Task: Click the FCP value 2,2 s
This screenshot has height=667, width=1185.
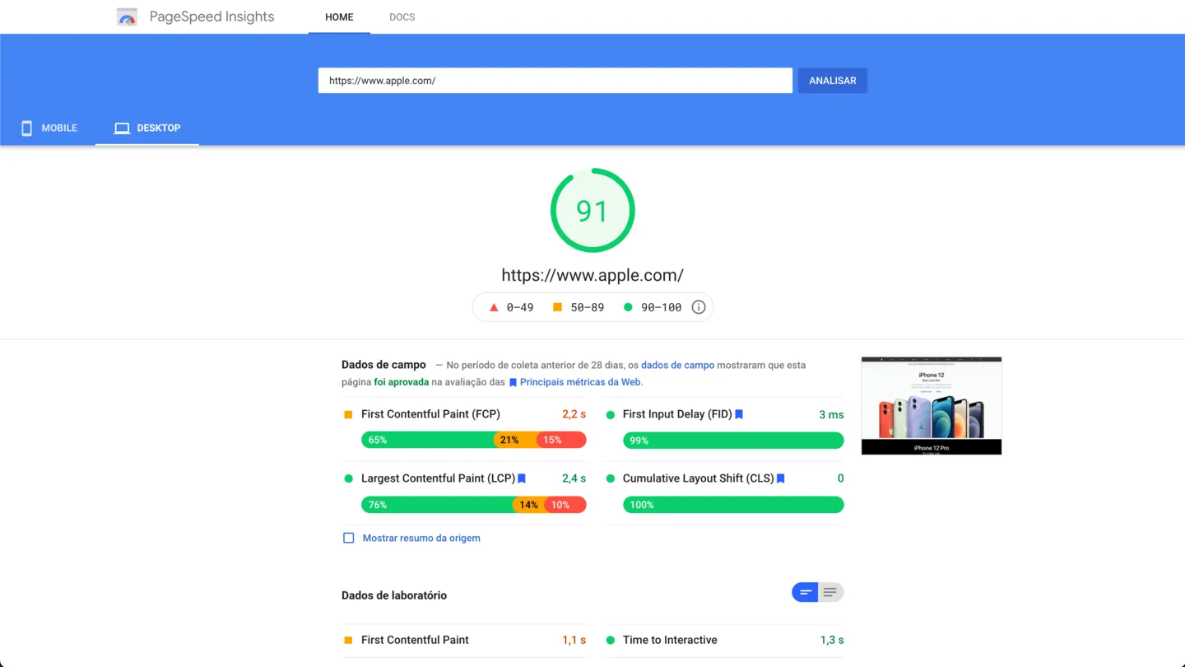Action: pyautogui.click(x=574, y=414)
